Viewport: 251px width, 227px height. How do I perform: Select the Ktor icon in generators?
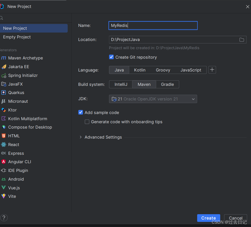[x=4, y=110]
